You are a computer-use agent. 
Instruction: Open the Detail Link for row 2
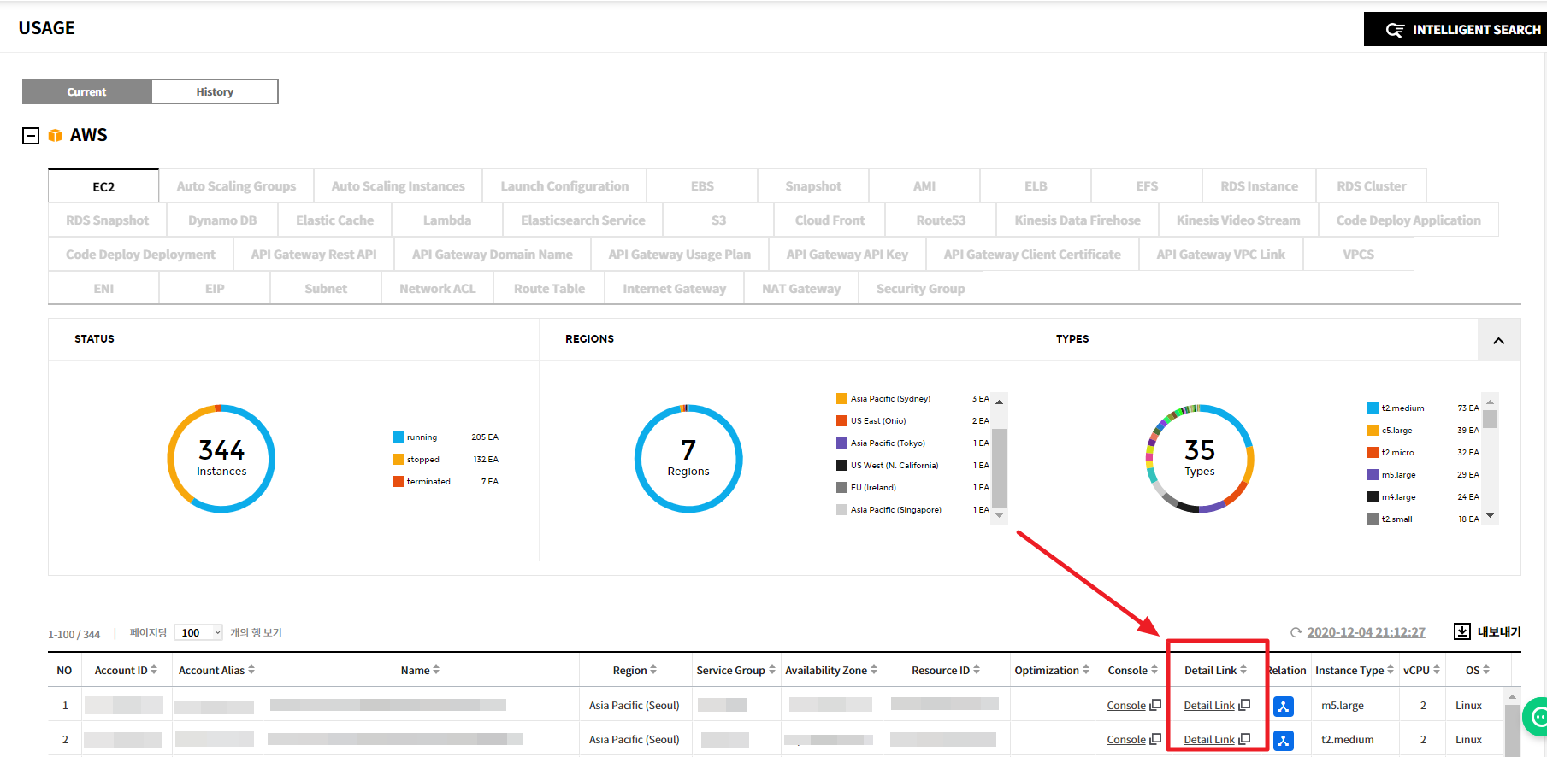pyautogui.click(x=1209, y=740)
